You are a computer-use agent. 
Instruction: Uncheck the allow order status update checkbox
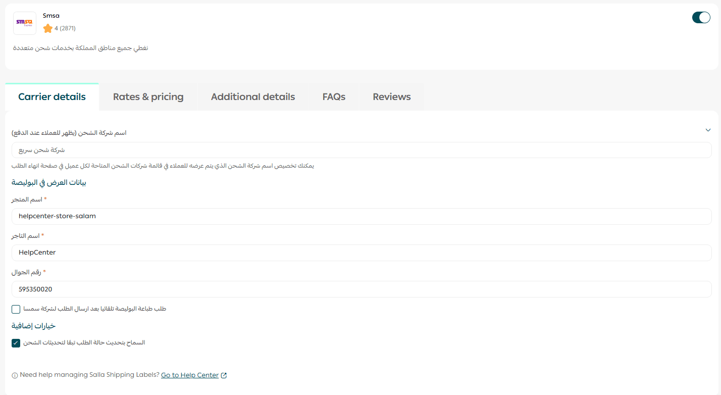pos(16,343)
